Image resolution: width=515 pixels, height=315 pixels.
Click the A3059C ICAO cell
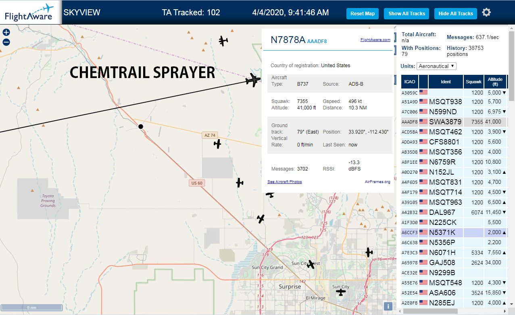pos(409,93)
